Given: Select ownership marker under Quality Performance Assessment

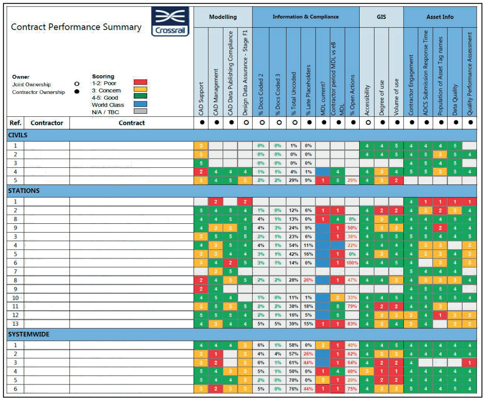Looking at the screenshot, I should point(470,122).
